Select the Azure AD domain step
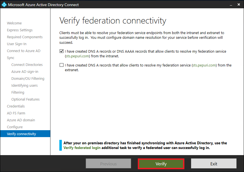The image size is (244, 172). [x=21, y=120]
